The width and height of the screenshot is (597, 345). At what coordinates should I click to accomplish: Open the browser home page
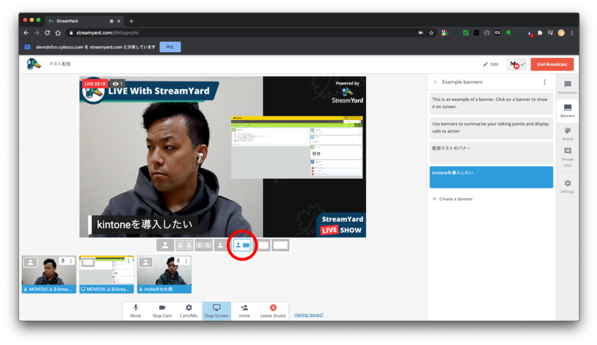click(x=58, y=33)
